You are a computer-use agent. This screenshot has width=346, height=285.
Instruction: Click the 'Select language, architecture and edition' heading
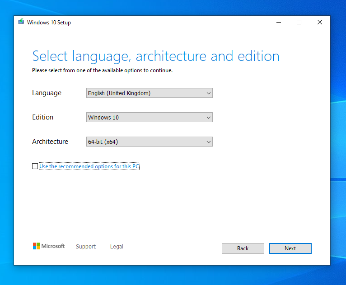156,56
